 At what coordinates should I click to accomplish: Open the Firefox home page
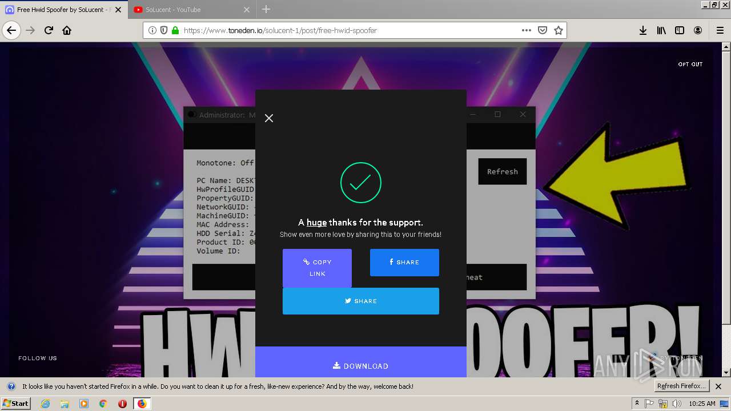pos(67,30)
